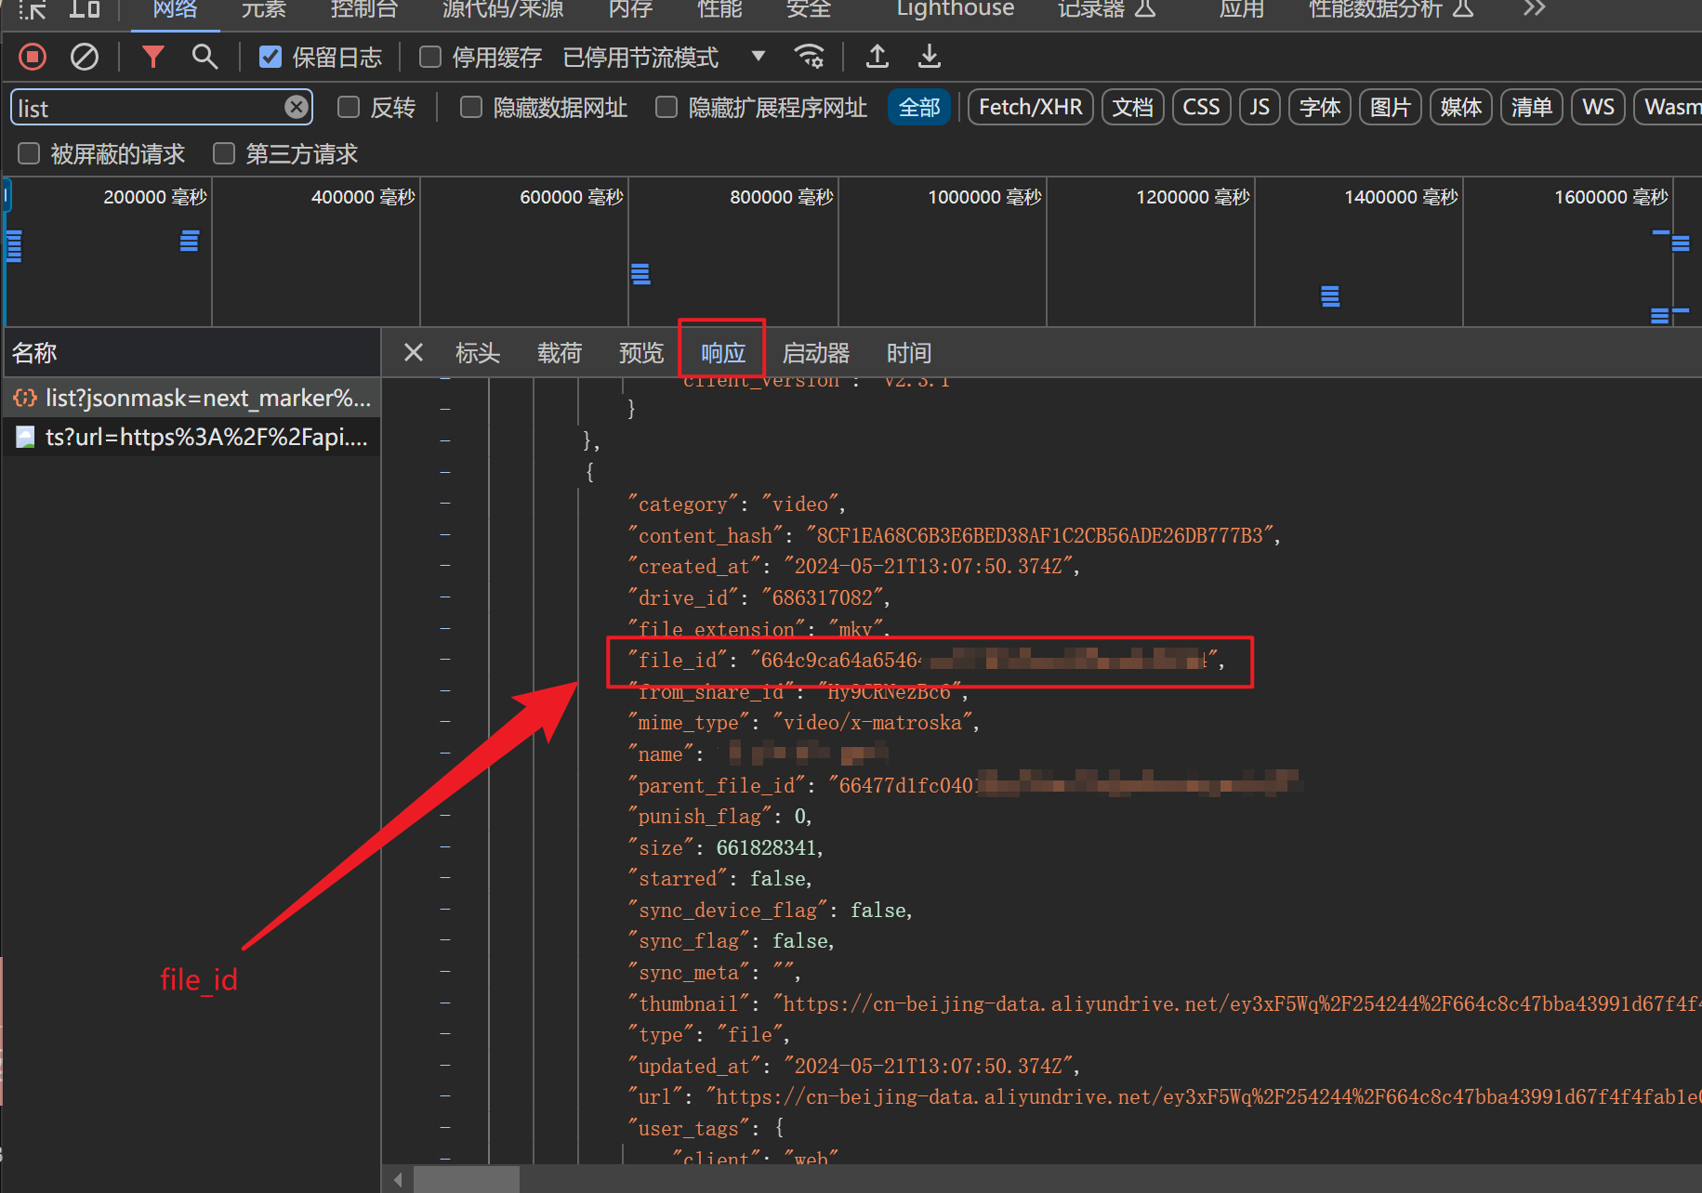Viewport: 1702px width, 1193px height.
Task: Open 记录器 panel tab
Action: click(1106, 9)
